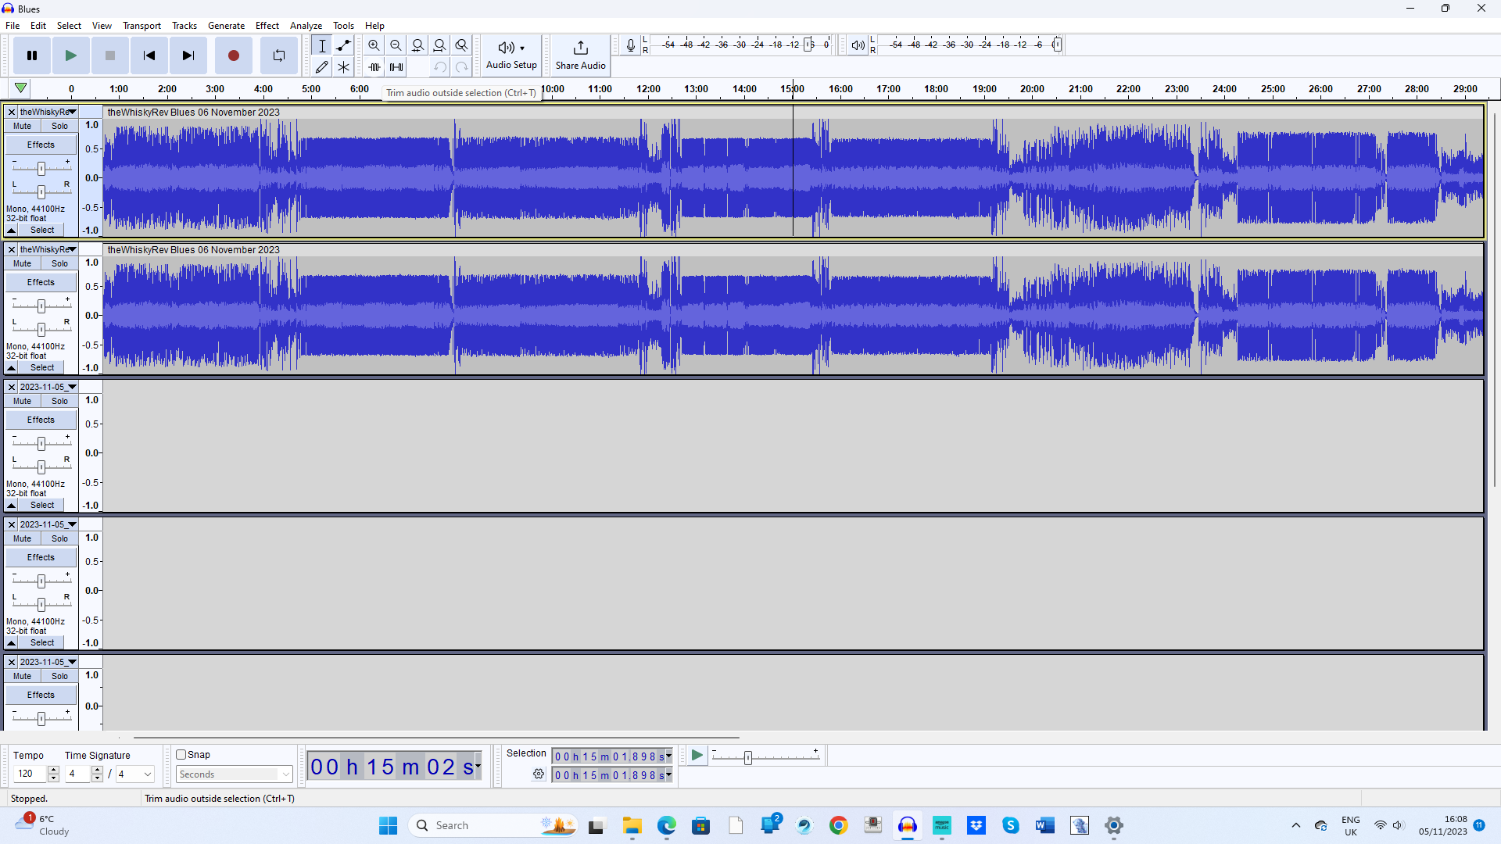This screenshot has width=1501, height=844.
Task: Click the Tempo value field
Action: pos(29,774)
